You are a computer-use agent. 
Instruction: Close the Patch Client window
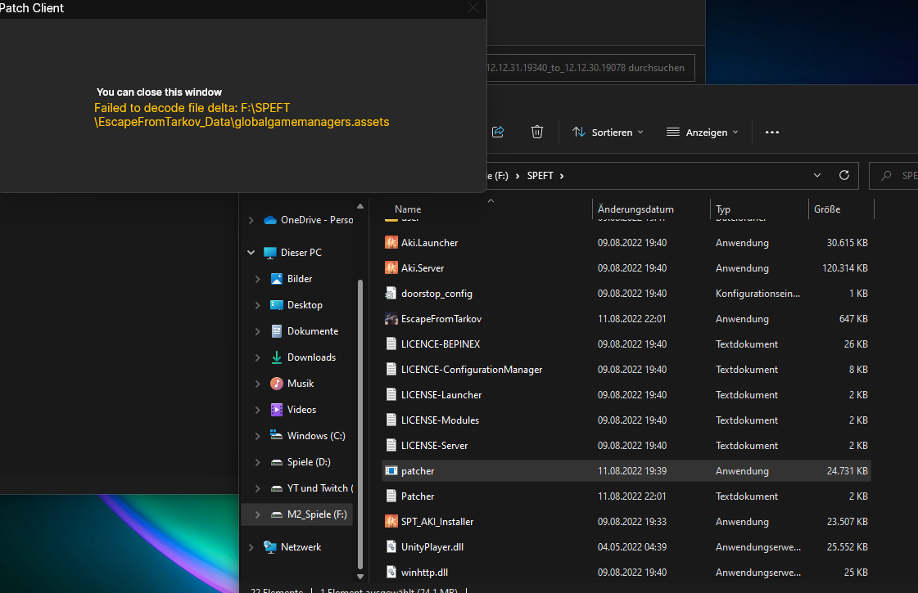pos(473,7)
